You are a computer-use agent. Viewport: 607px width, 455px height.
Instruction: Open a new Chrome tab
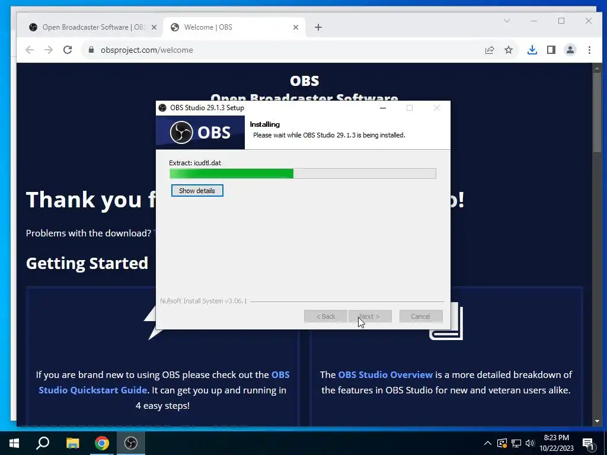(x=318, y=27)
